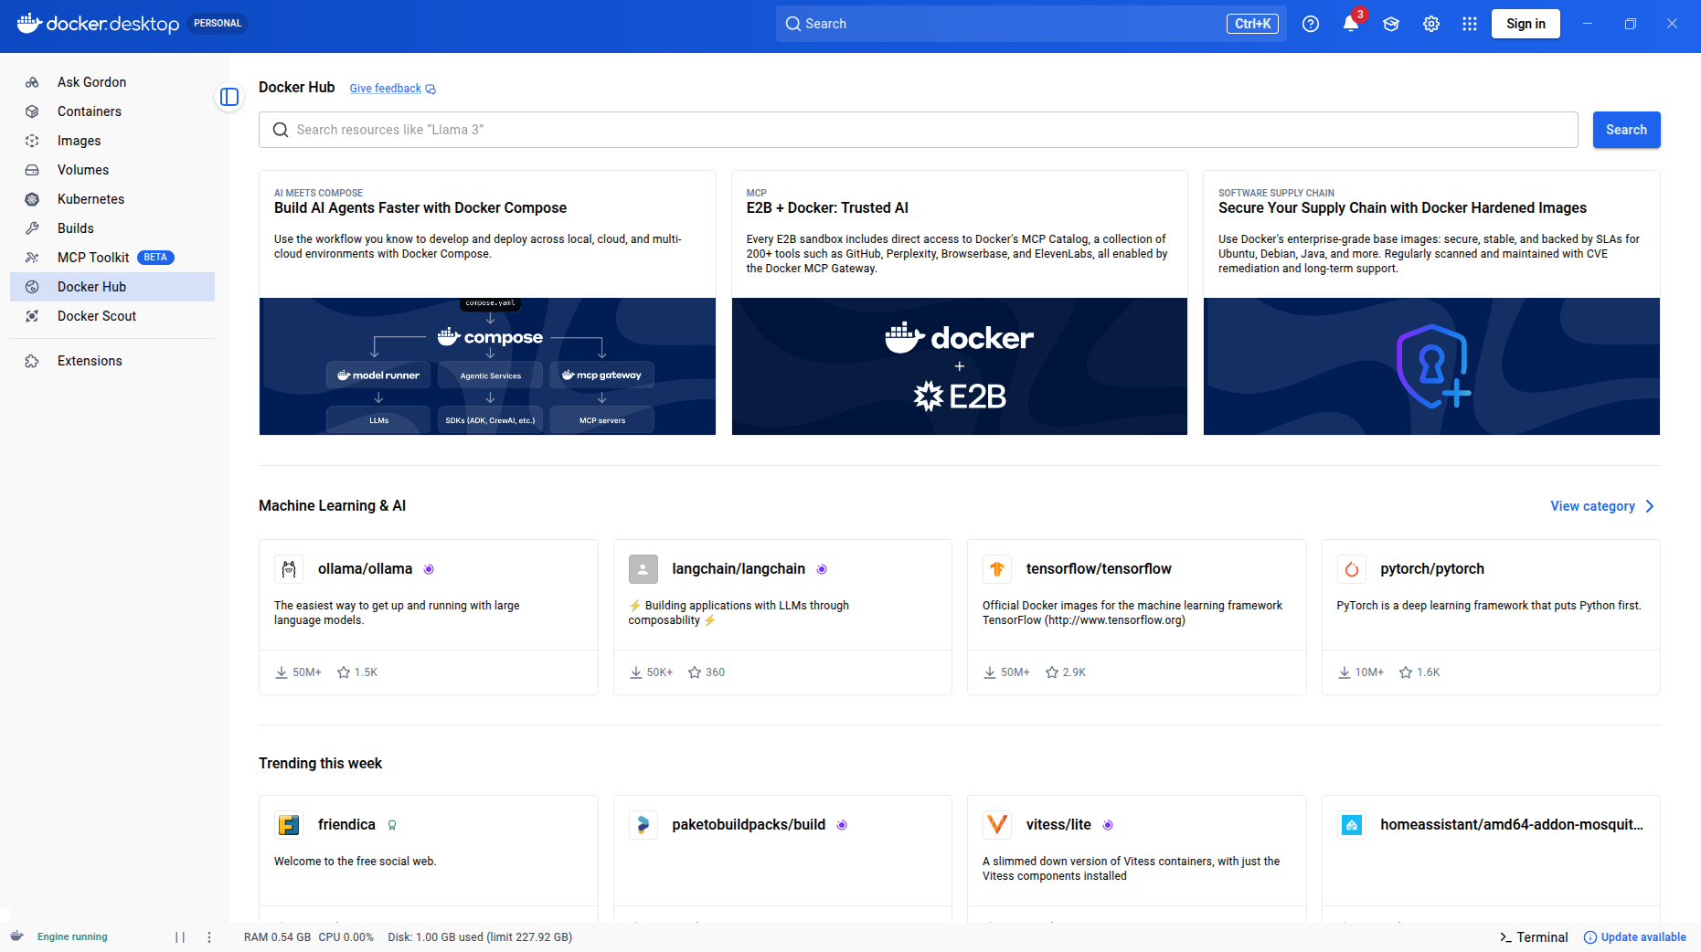
Task: Click the blue Search button
Action: click(x=1625, y=130)
